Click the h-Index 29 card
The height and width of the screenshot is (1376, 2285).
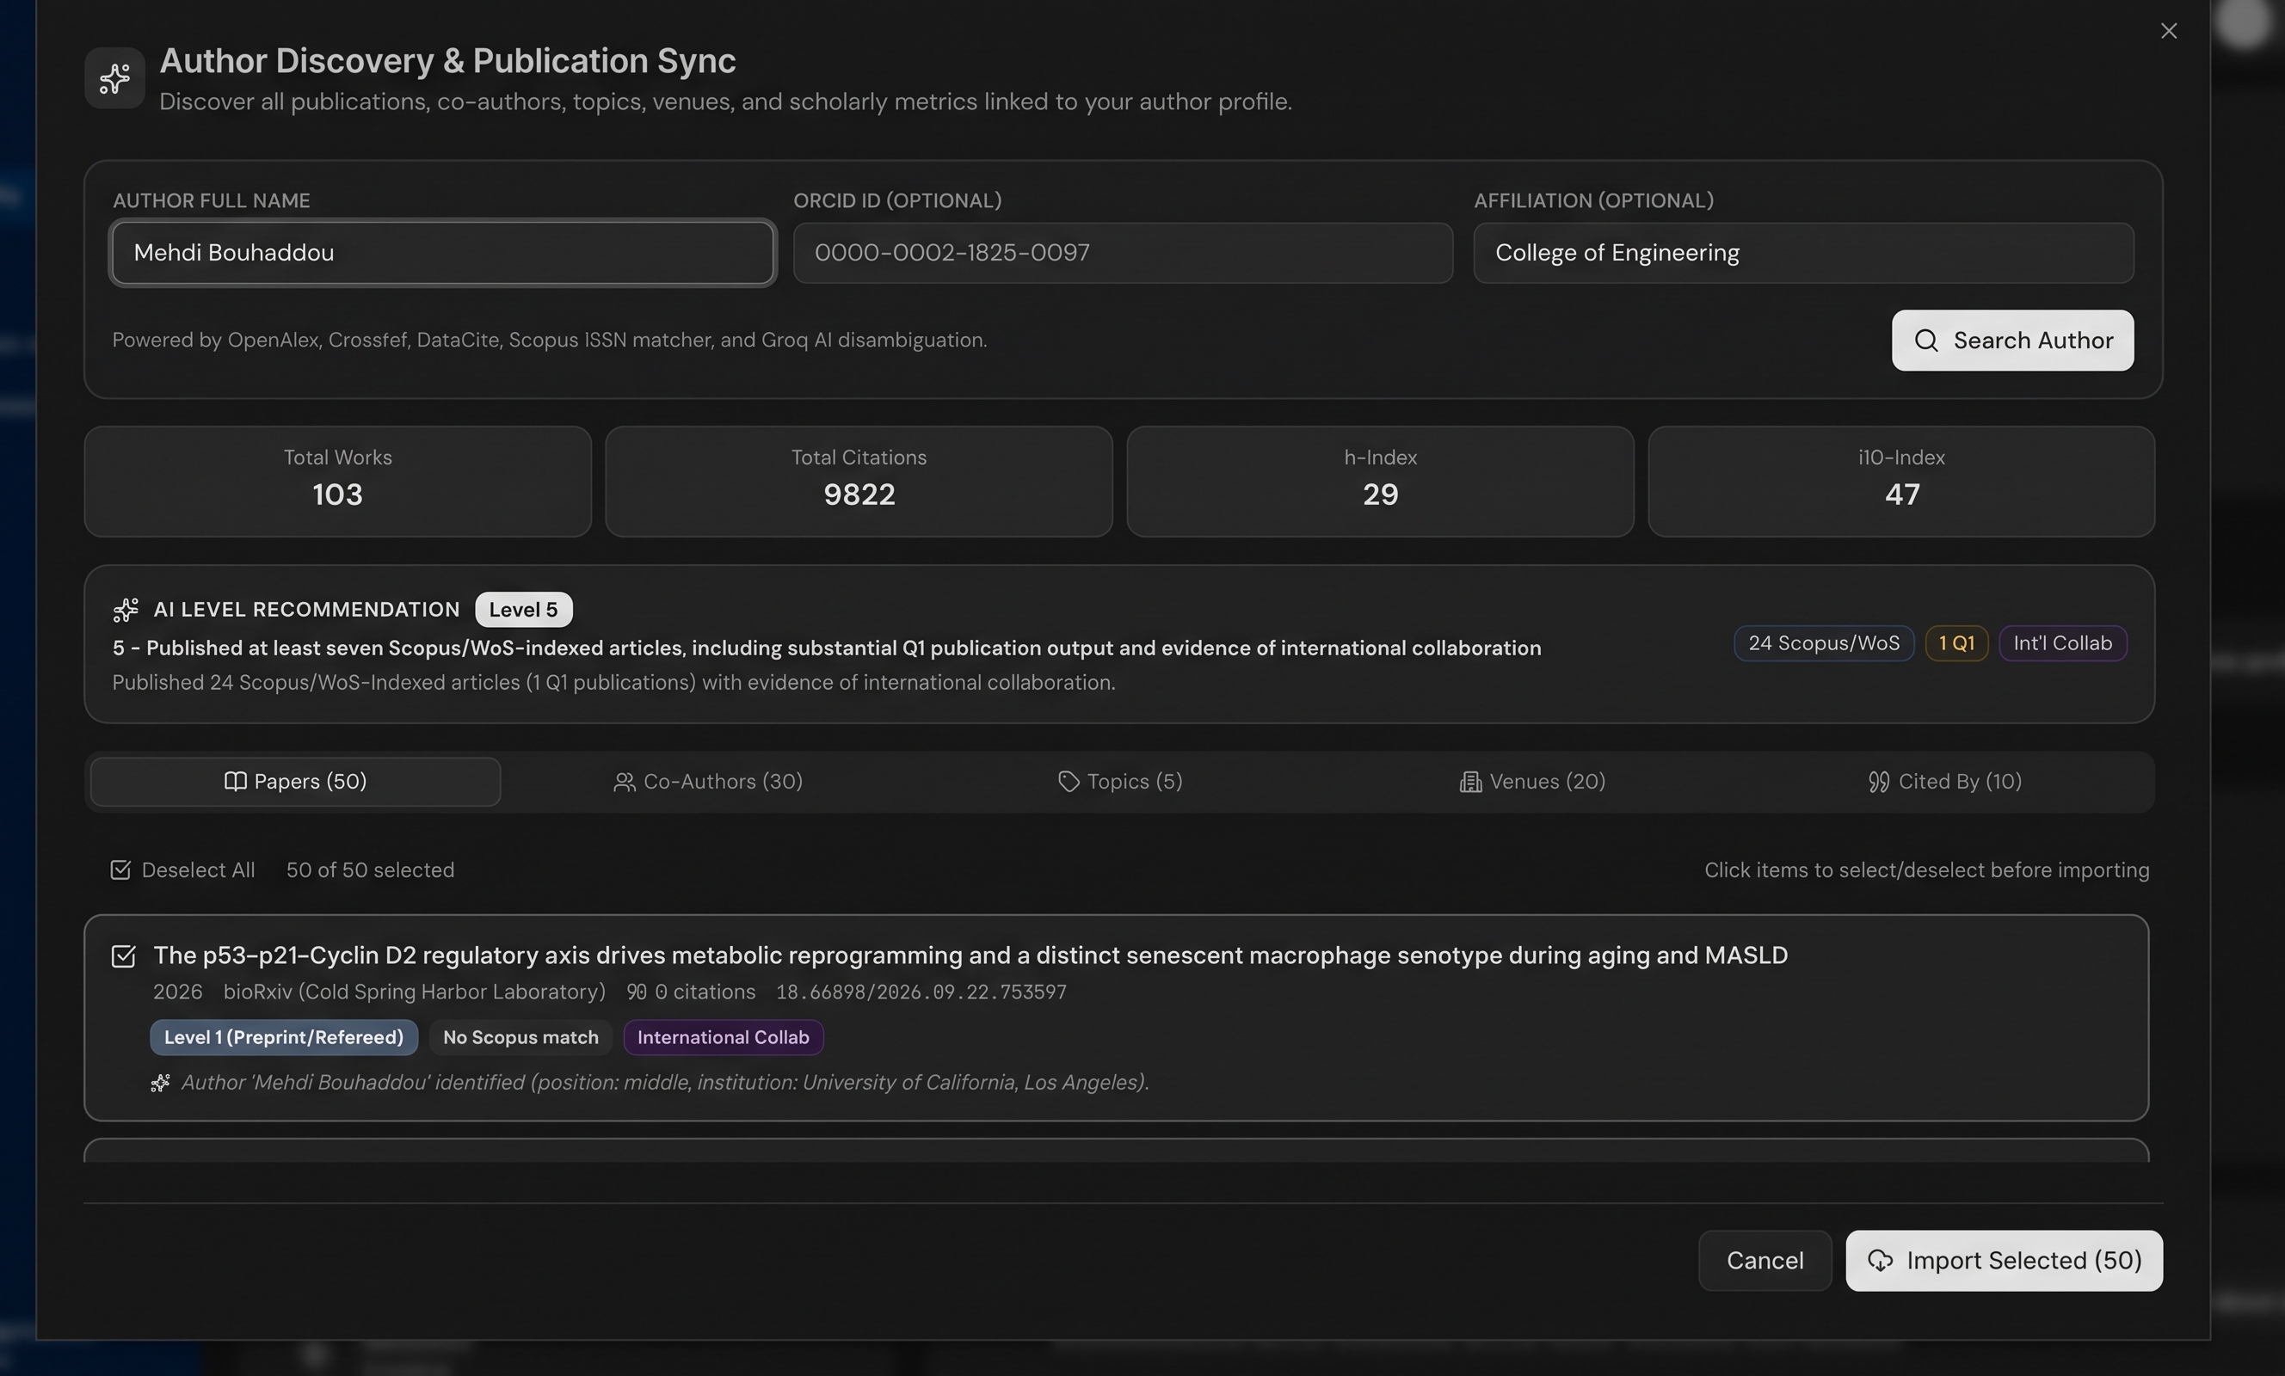coord(1380,482)
